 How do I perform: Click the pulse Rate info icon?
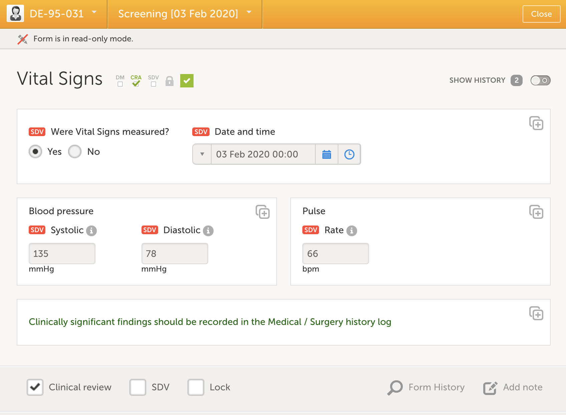351,231
